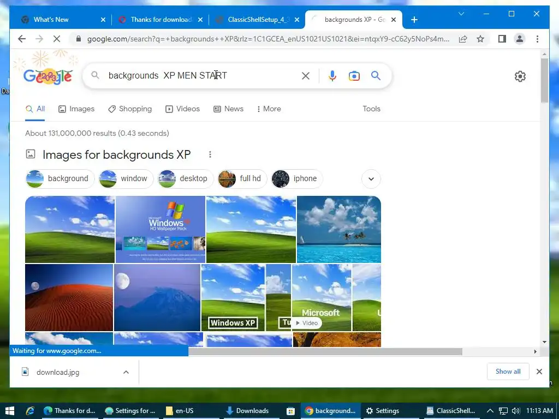Open the Downloads taskbar window
The image size is (559, 419).
248,411
